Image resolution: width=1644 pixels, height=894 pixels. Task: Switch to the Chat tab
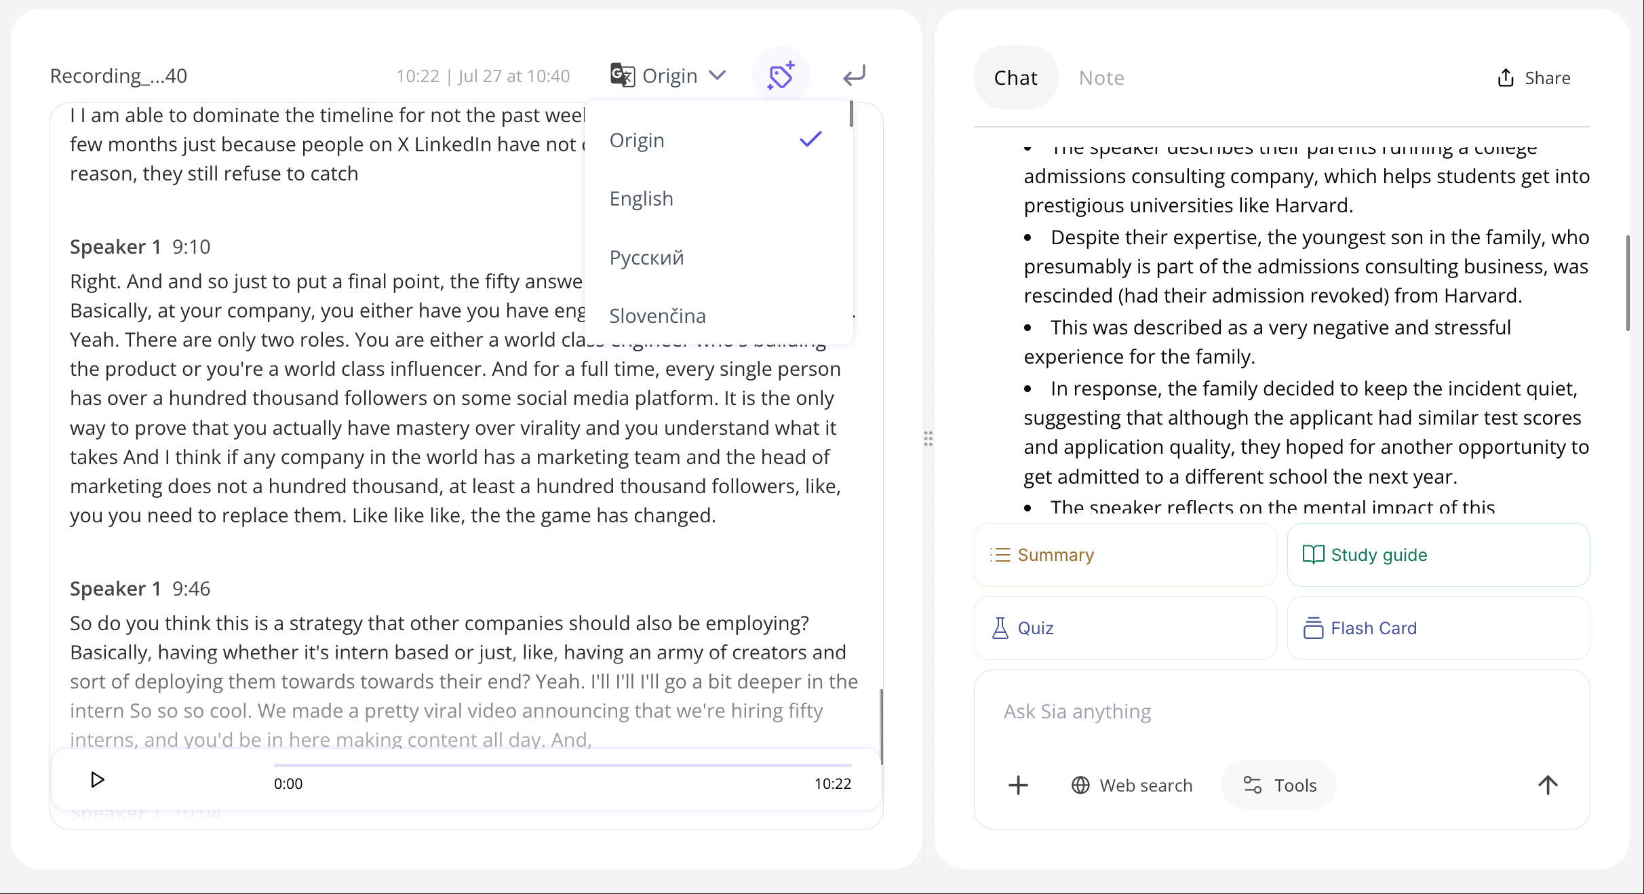click(1015, 77)
